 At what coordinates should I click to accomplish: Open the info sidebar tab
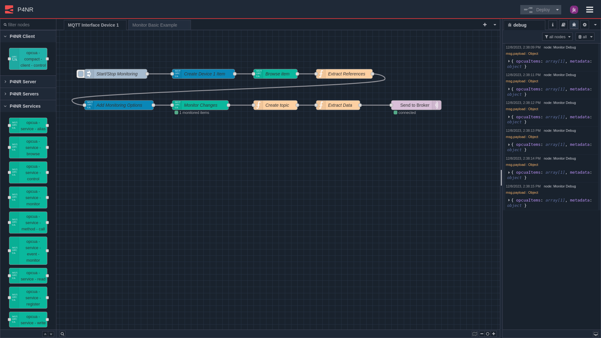coord(552,25)
